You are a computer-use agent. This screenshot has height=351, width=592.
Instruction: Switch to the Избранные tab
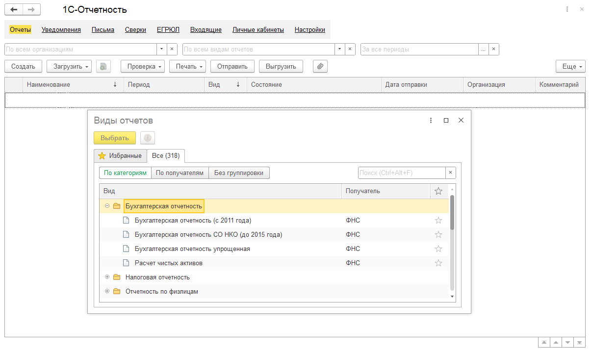121,156
